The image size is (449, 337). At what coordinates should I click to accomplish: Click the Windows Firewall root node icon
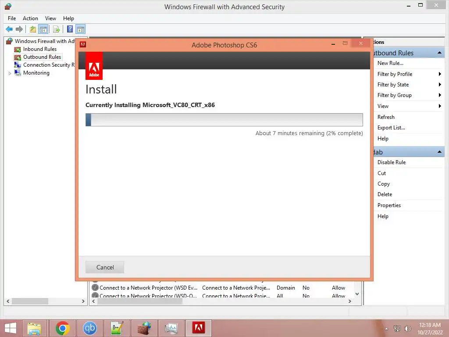pos(10,41)
